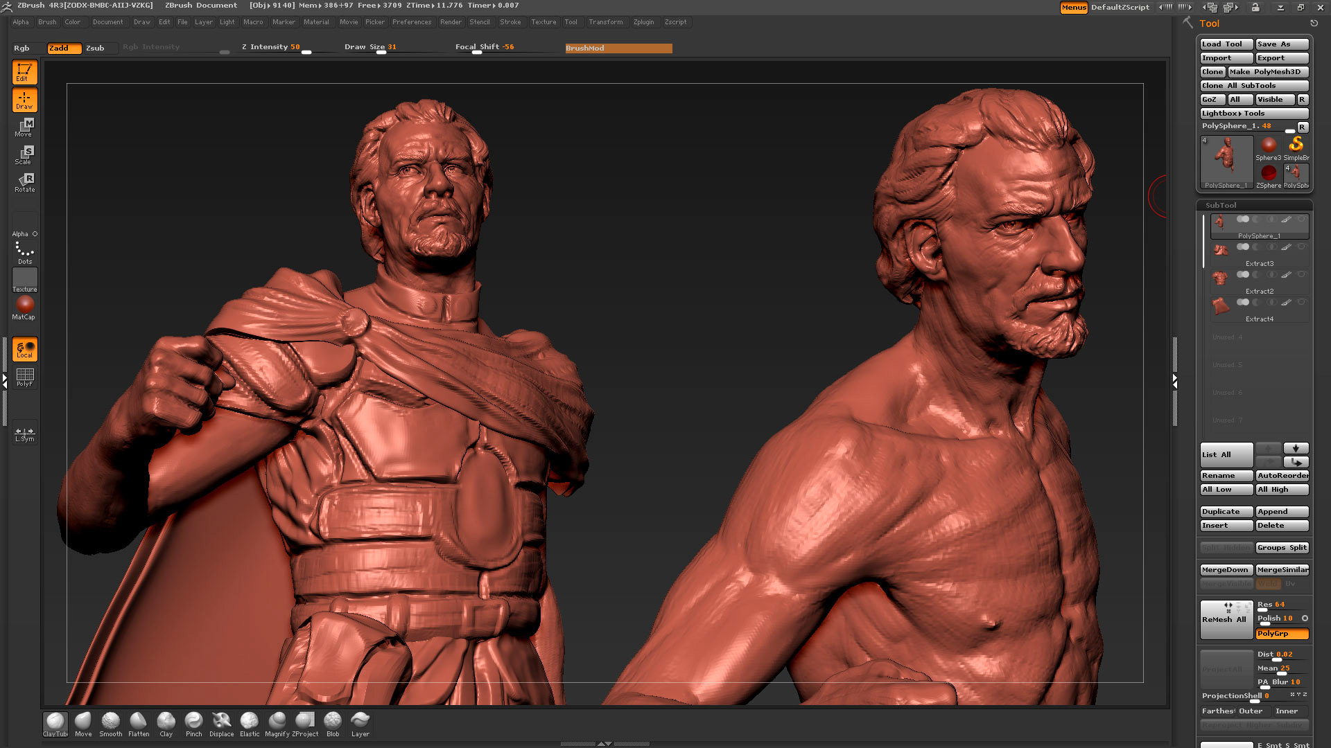This screenshot has height=748, width=1331.
Task: Activate the Rotate transform tool
Action: point(24,182)
